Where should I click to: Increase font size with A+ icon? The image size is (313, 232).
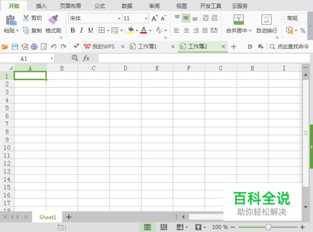155,19
